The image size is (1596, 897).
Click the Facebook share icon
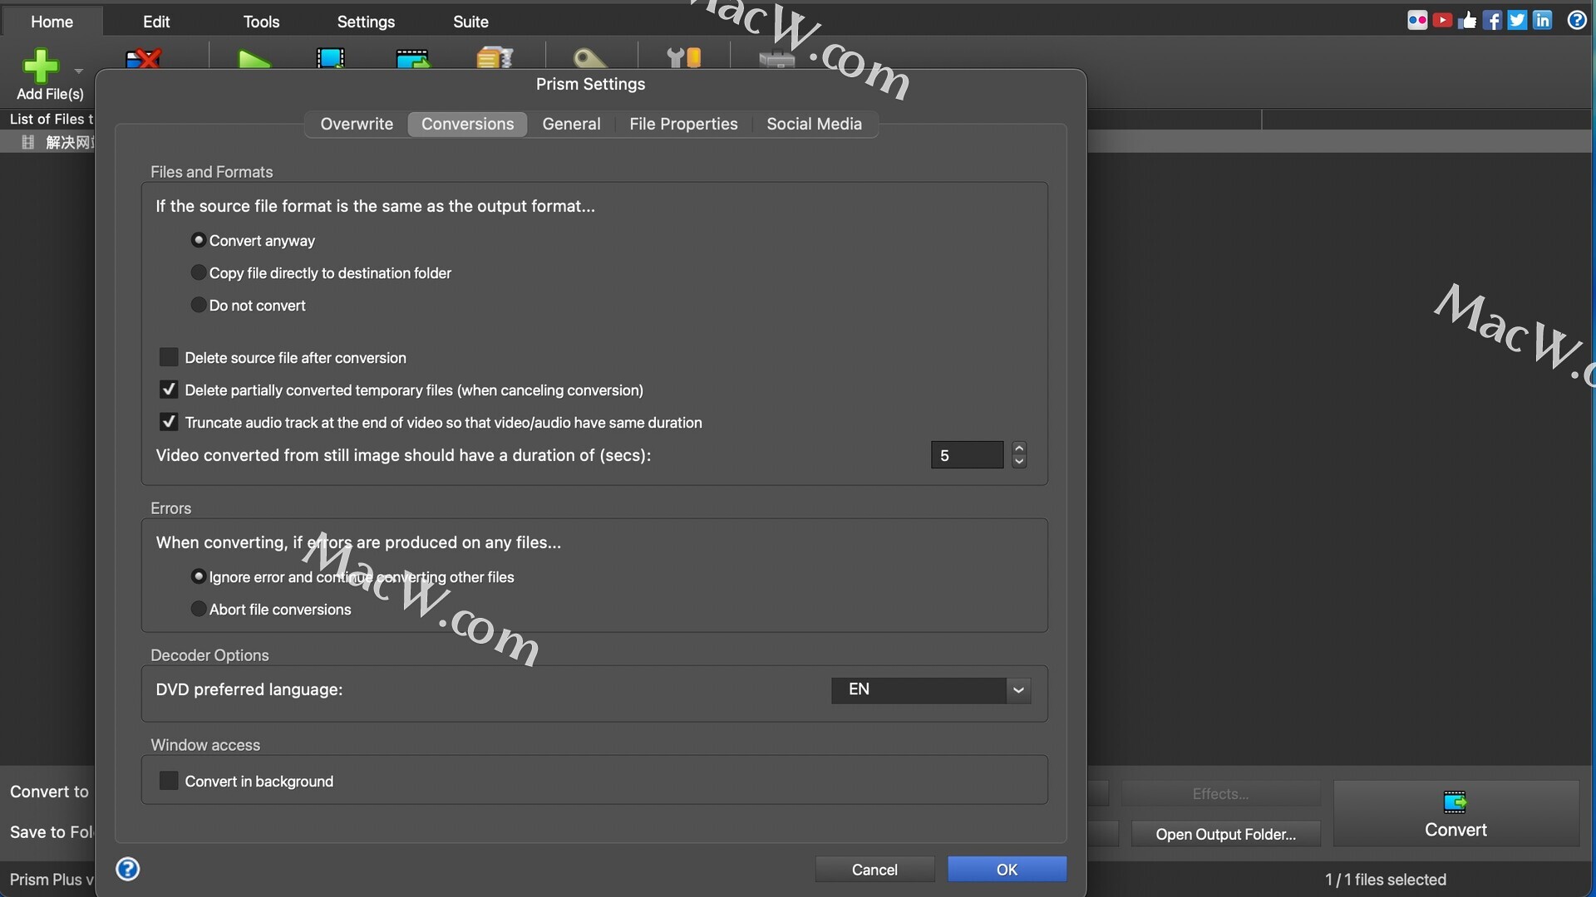(x=1492, y=21)
